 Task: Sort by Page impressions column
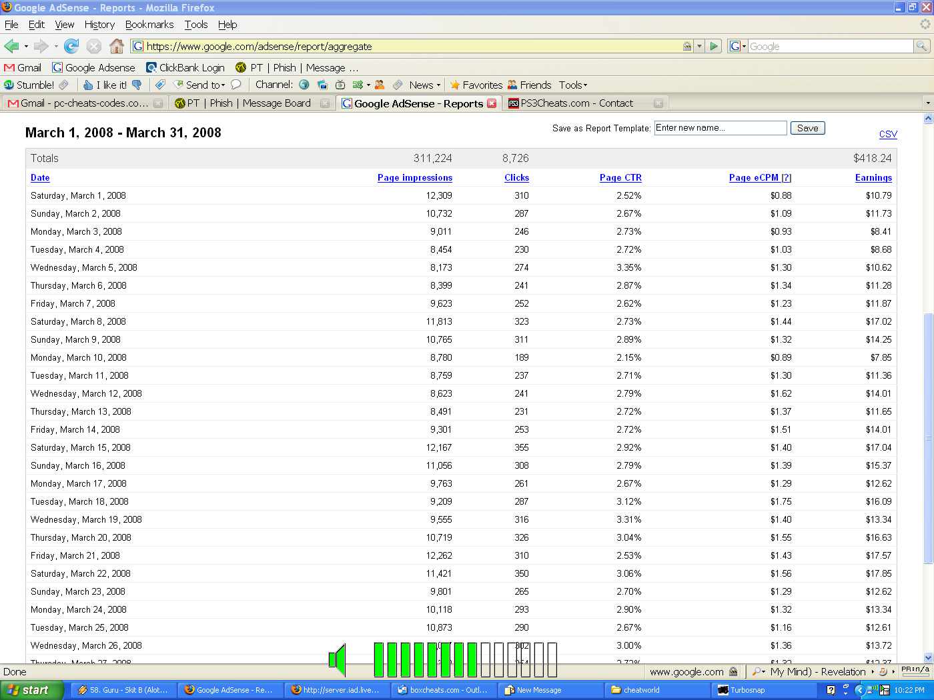(415, 177)
